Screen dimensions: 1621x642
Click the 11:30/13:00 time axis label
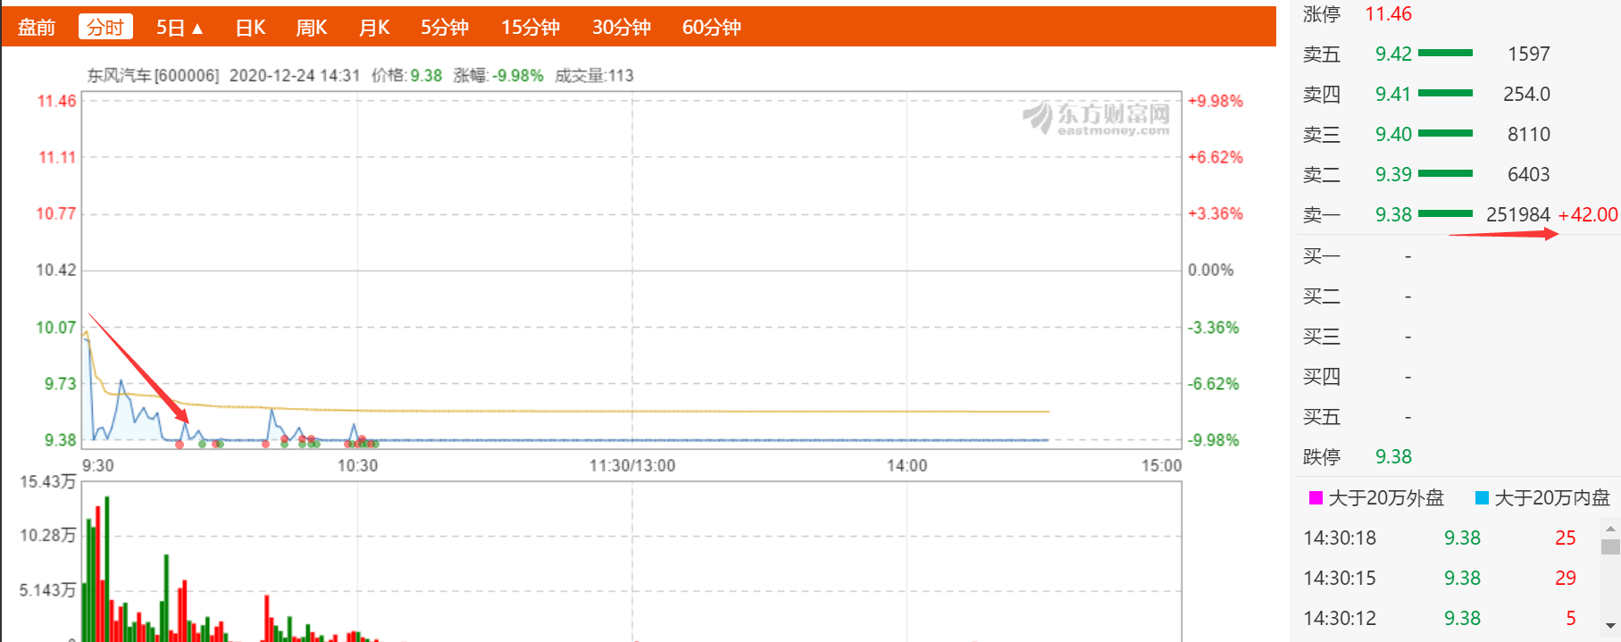coord(632,465)
